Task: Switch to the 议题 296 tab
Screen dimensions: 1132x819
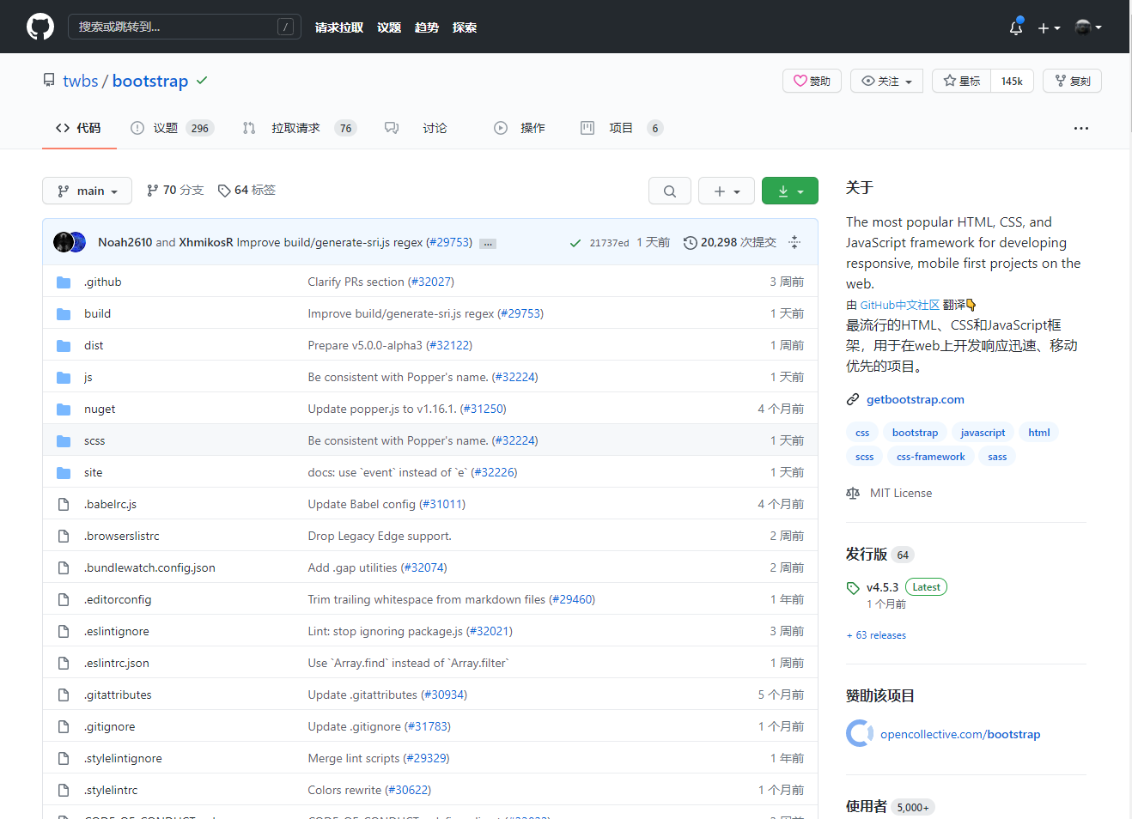Action: [172, 128]
